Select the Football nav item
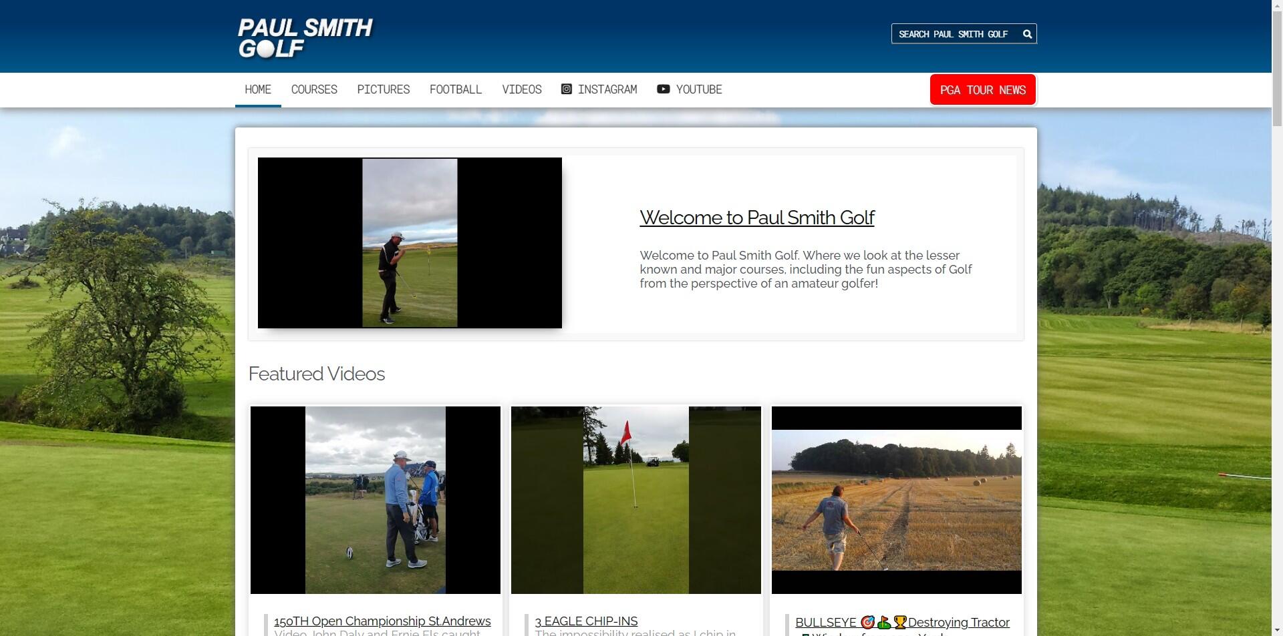This screenshot has width=1283, height=636. (456, 89)
